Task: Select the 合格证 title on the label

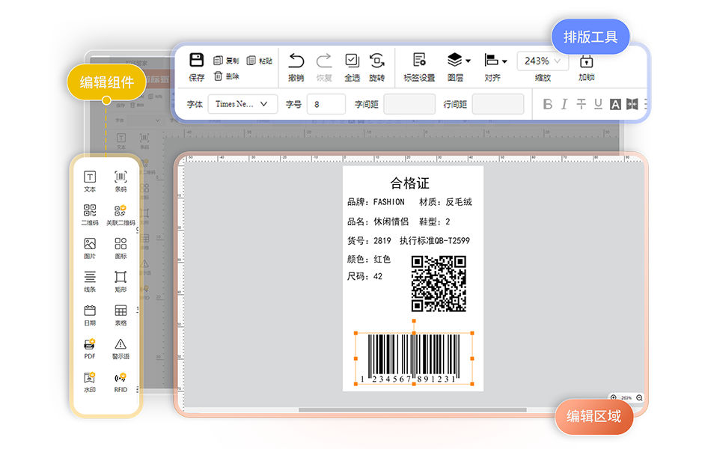Action: [x=410, y=183]
